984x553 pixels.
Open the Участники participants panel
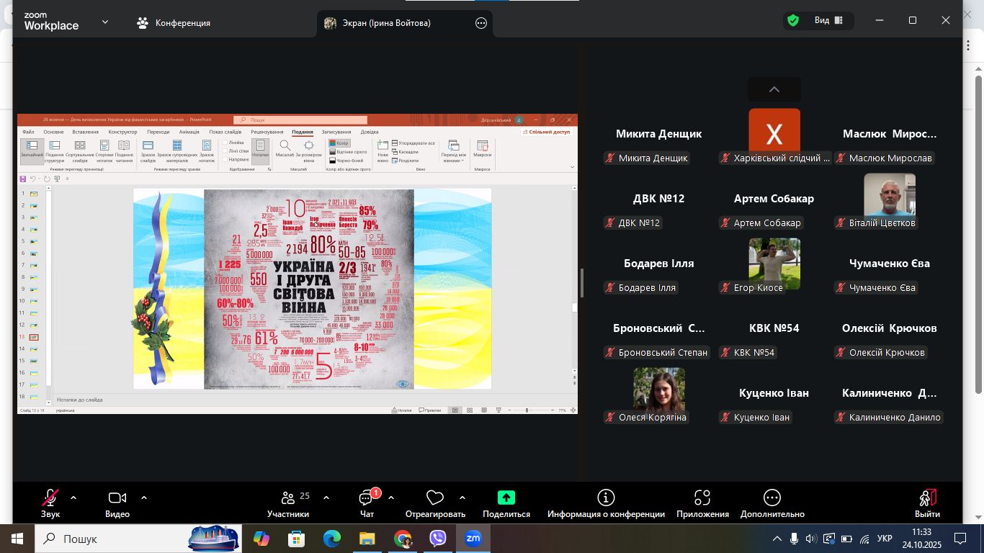point(288,498)
